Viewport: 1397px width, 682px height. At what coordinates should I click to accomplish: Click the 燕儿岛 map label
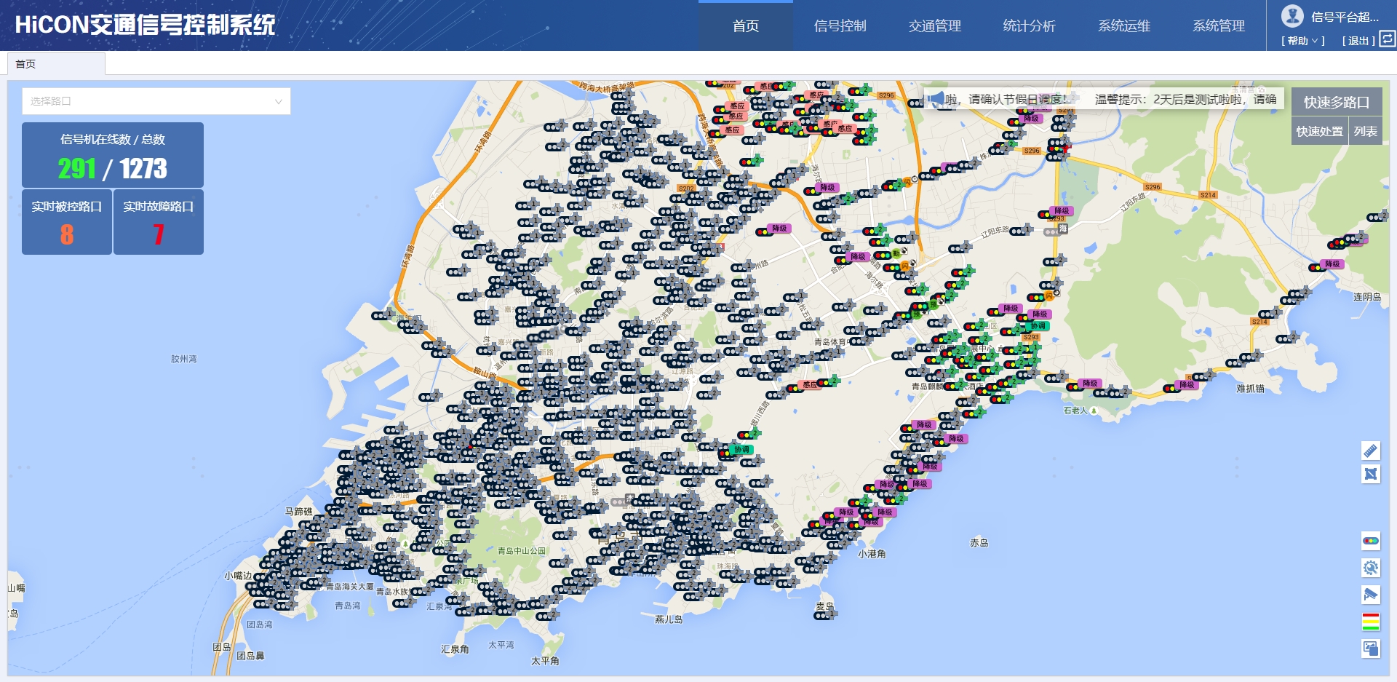(x=669, y=619)
